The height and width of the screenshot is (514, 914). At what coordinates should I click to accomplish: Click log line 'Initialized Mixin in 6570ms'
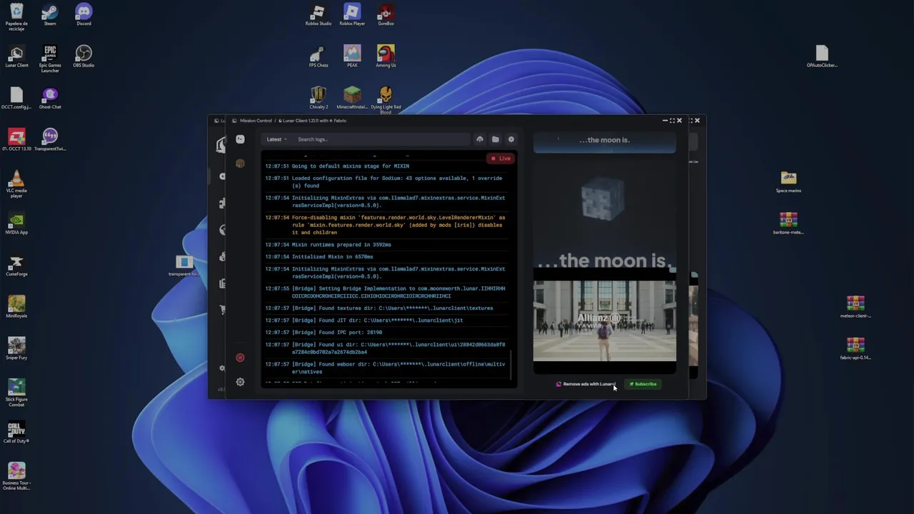coord(319,257)
